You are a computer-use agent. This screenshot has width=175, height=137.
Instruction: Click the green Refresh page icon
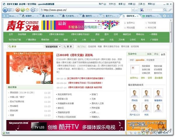point(23,10)
